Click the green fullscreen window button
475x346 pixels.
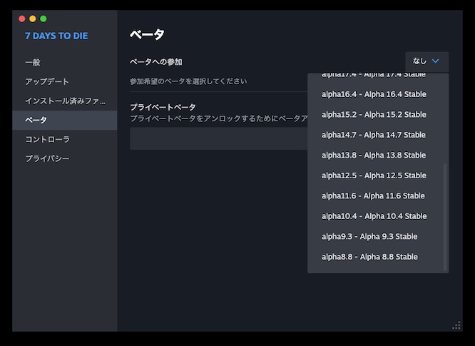click(44, 19)
